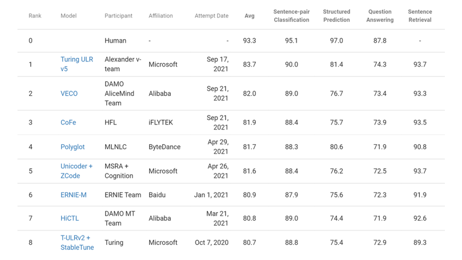Screen dimensions: 462x260
Task: Click the 83.7 Avg score cell
Action: click(x=249, y=64)
